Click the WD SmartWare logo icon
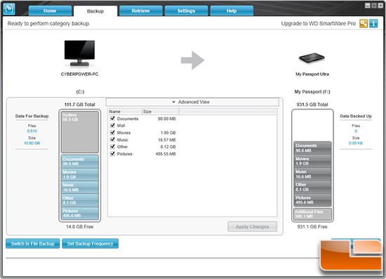386x279 pixels. [9, 9]
